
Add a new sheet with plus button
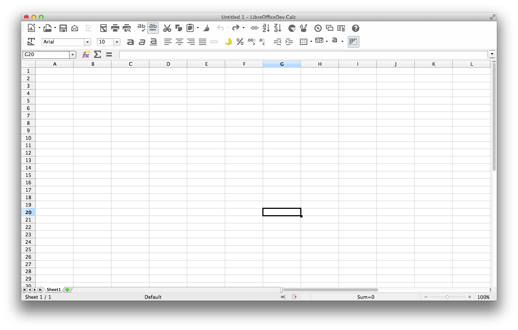[67, 289]
